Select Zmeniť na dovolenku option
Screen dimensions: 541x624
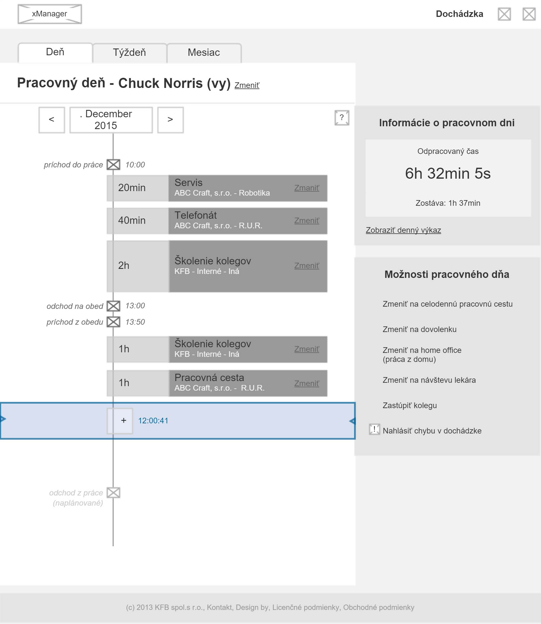point(419,329)
